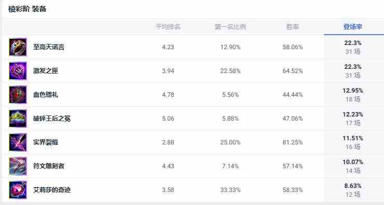Click the 破碎王后之冕 crown icon

click(18, 119)
